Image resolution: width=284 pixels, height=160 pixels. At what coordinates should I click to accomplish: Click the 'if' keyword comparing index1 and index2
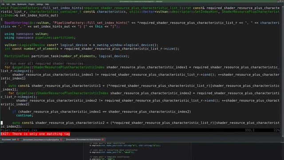coord(14,112)
